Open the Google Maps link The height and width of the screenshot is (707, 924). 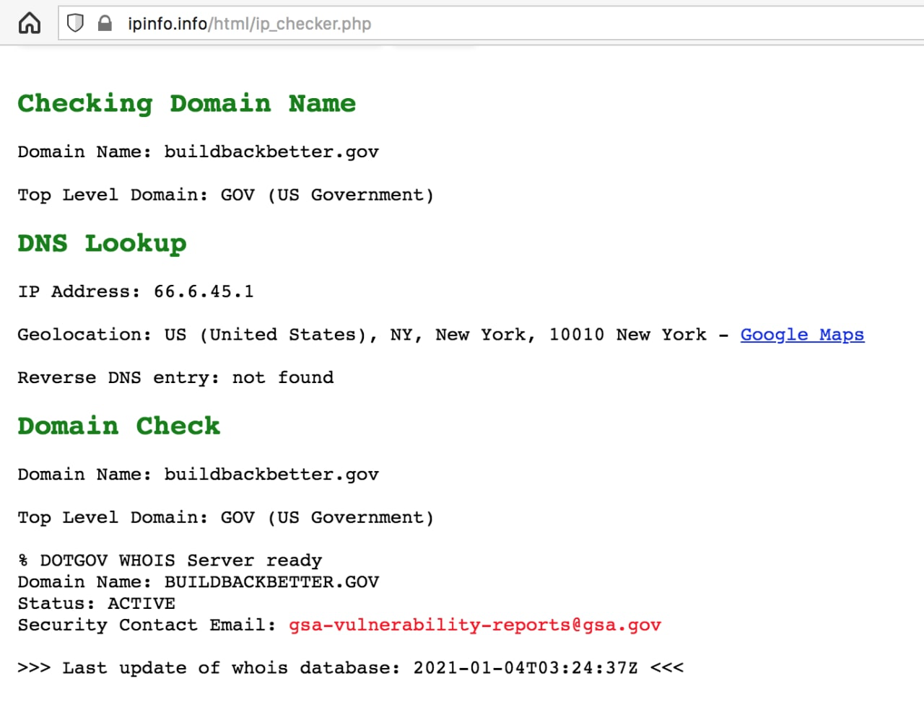click(802, 335)
